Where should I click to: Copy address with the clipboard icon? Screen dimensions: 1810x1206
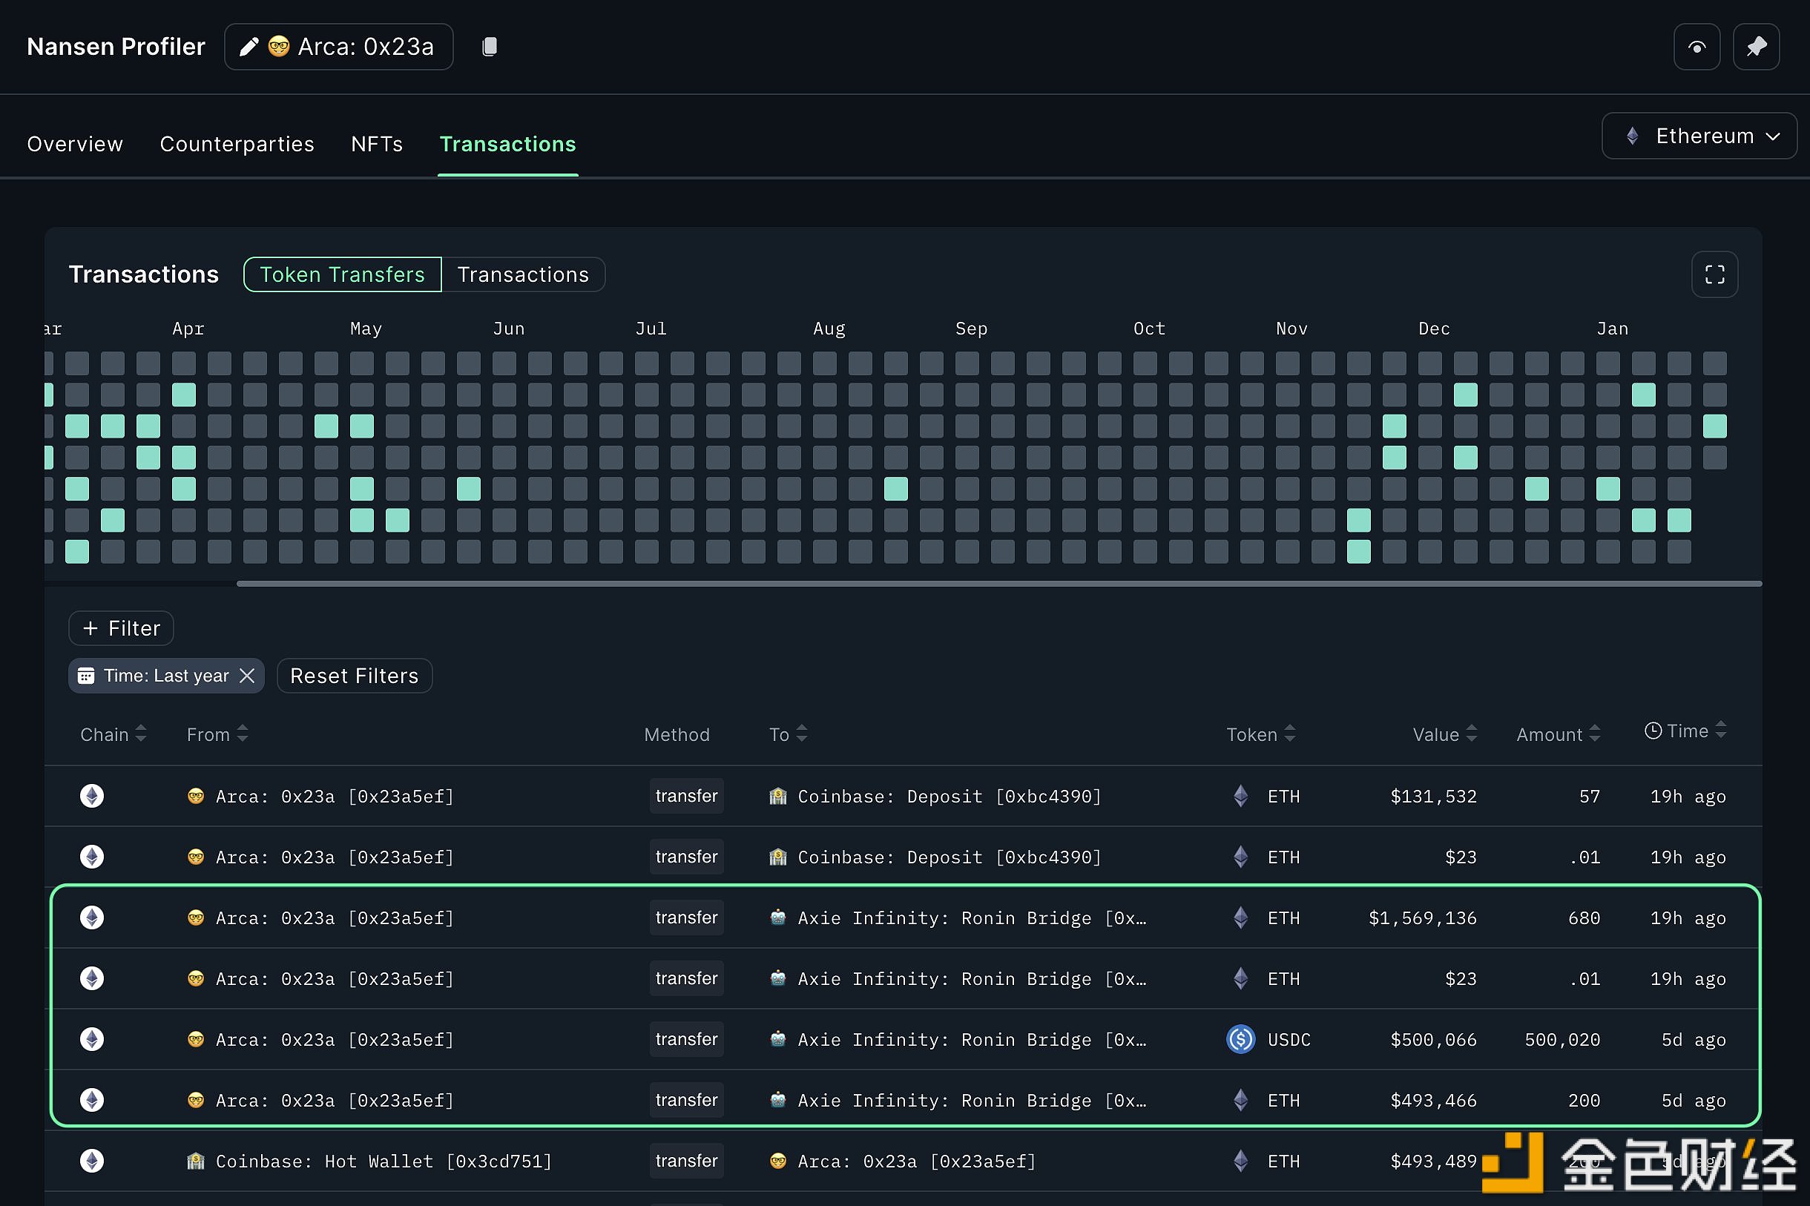click(490, 47)
